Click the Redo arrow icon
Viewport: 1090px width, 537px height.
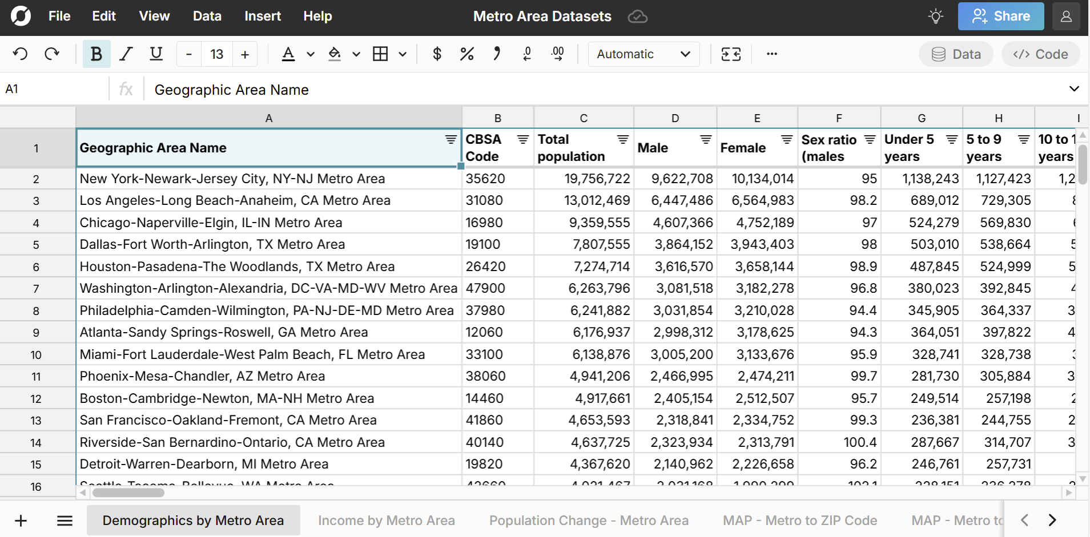(x=52, y=54)
